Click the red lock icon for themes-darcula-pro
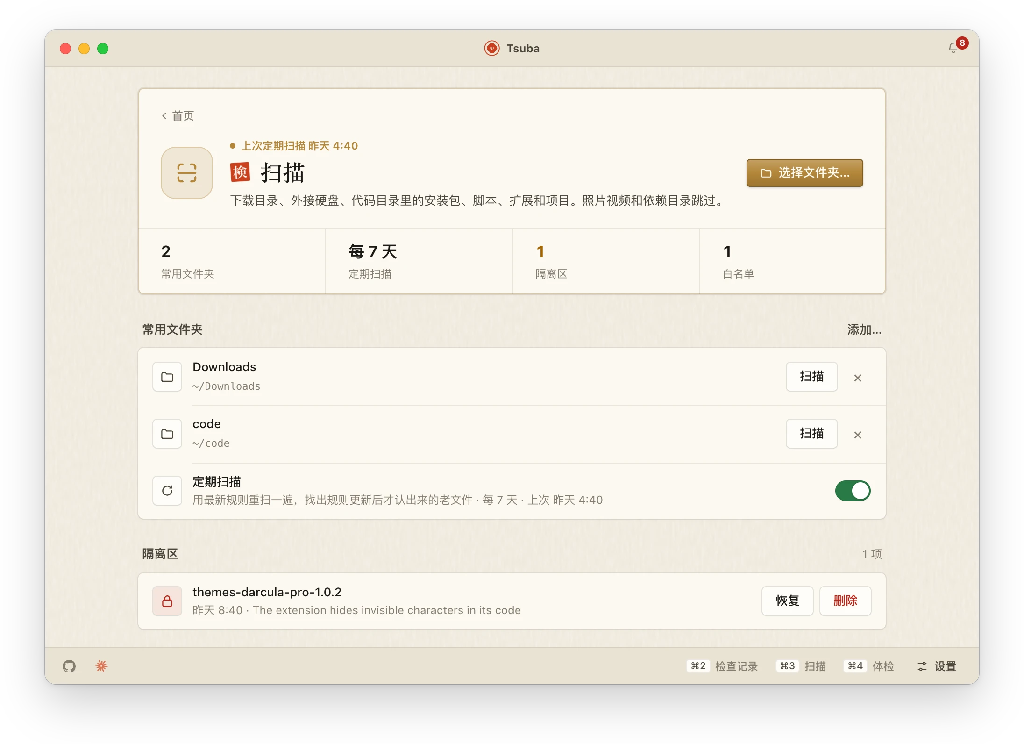The height and width of the screenshot is (744, 1024). click(167, 601)
